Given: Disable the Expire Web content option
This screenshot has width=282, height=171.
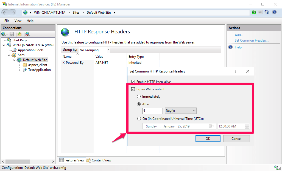Looking at the screenshot, I should [x=133, y=89].
